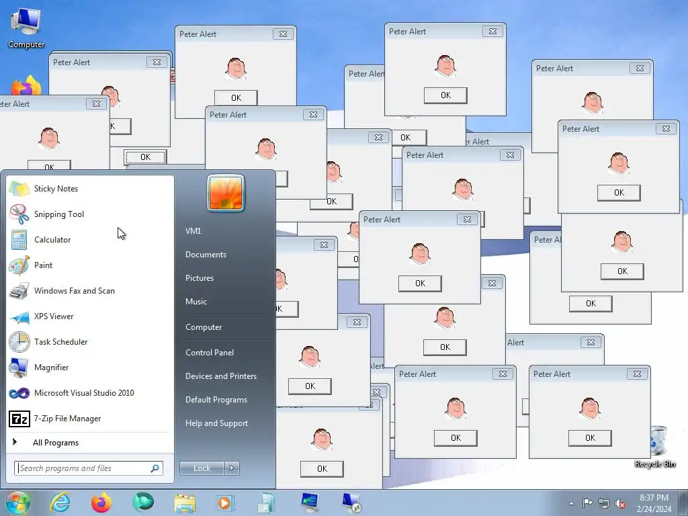Launch Microsoft Visual Studio 2010

[x=90, y=392]
